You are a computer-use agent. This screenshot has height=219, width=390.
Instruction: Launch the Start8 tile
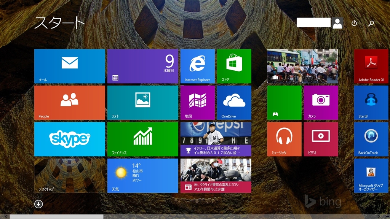coord(371,103)
